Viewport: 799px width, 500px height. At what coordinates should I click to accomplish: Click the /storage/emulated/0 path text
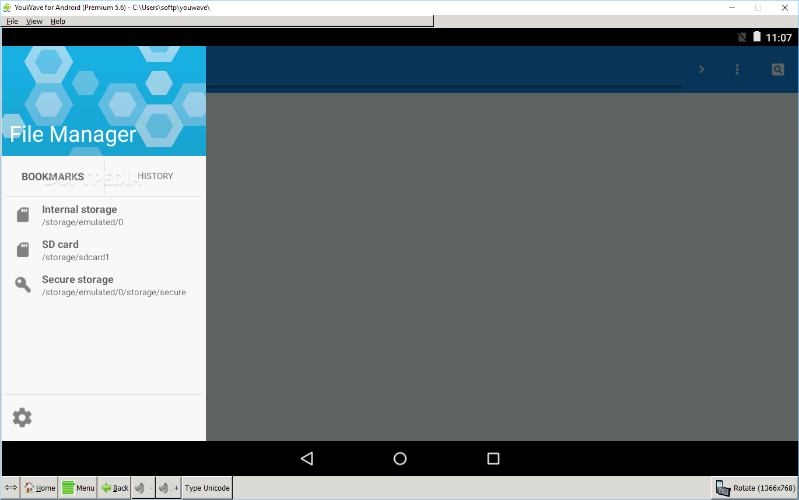pyautogui.click(x=82, y=222)
